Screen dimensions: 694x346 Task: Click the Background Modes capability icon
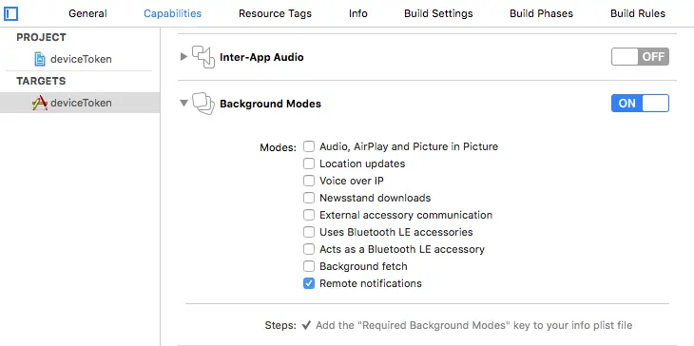click(x=203, y=104)
